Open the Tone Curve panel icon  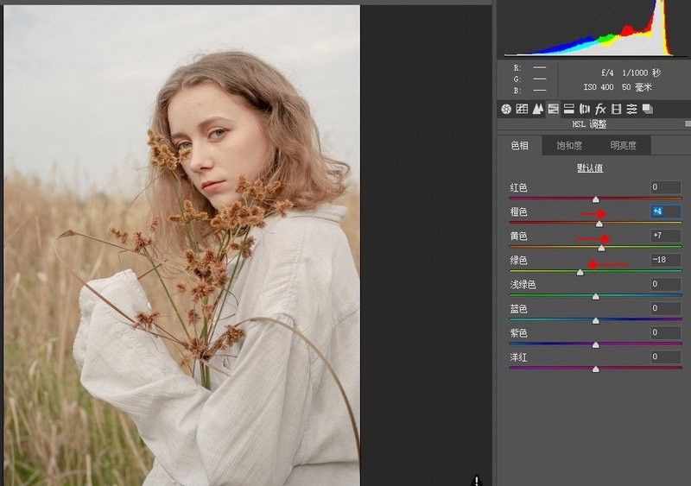click(522, 109)
